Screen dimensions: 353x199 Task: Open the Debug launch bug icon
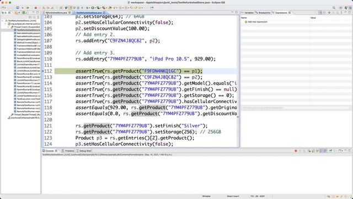(x=87, y=8)
